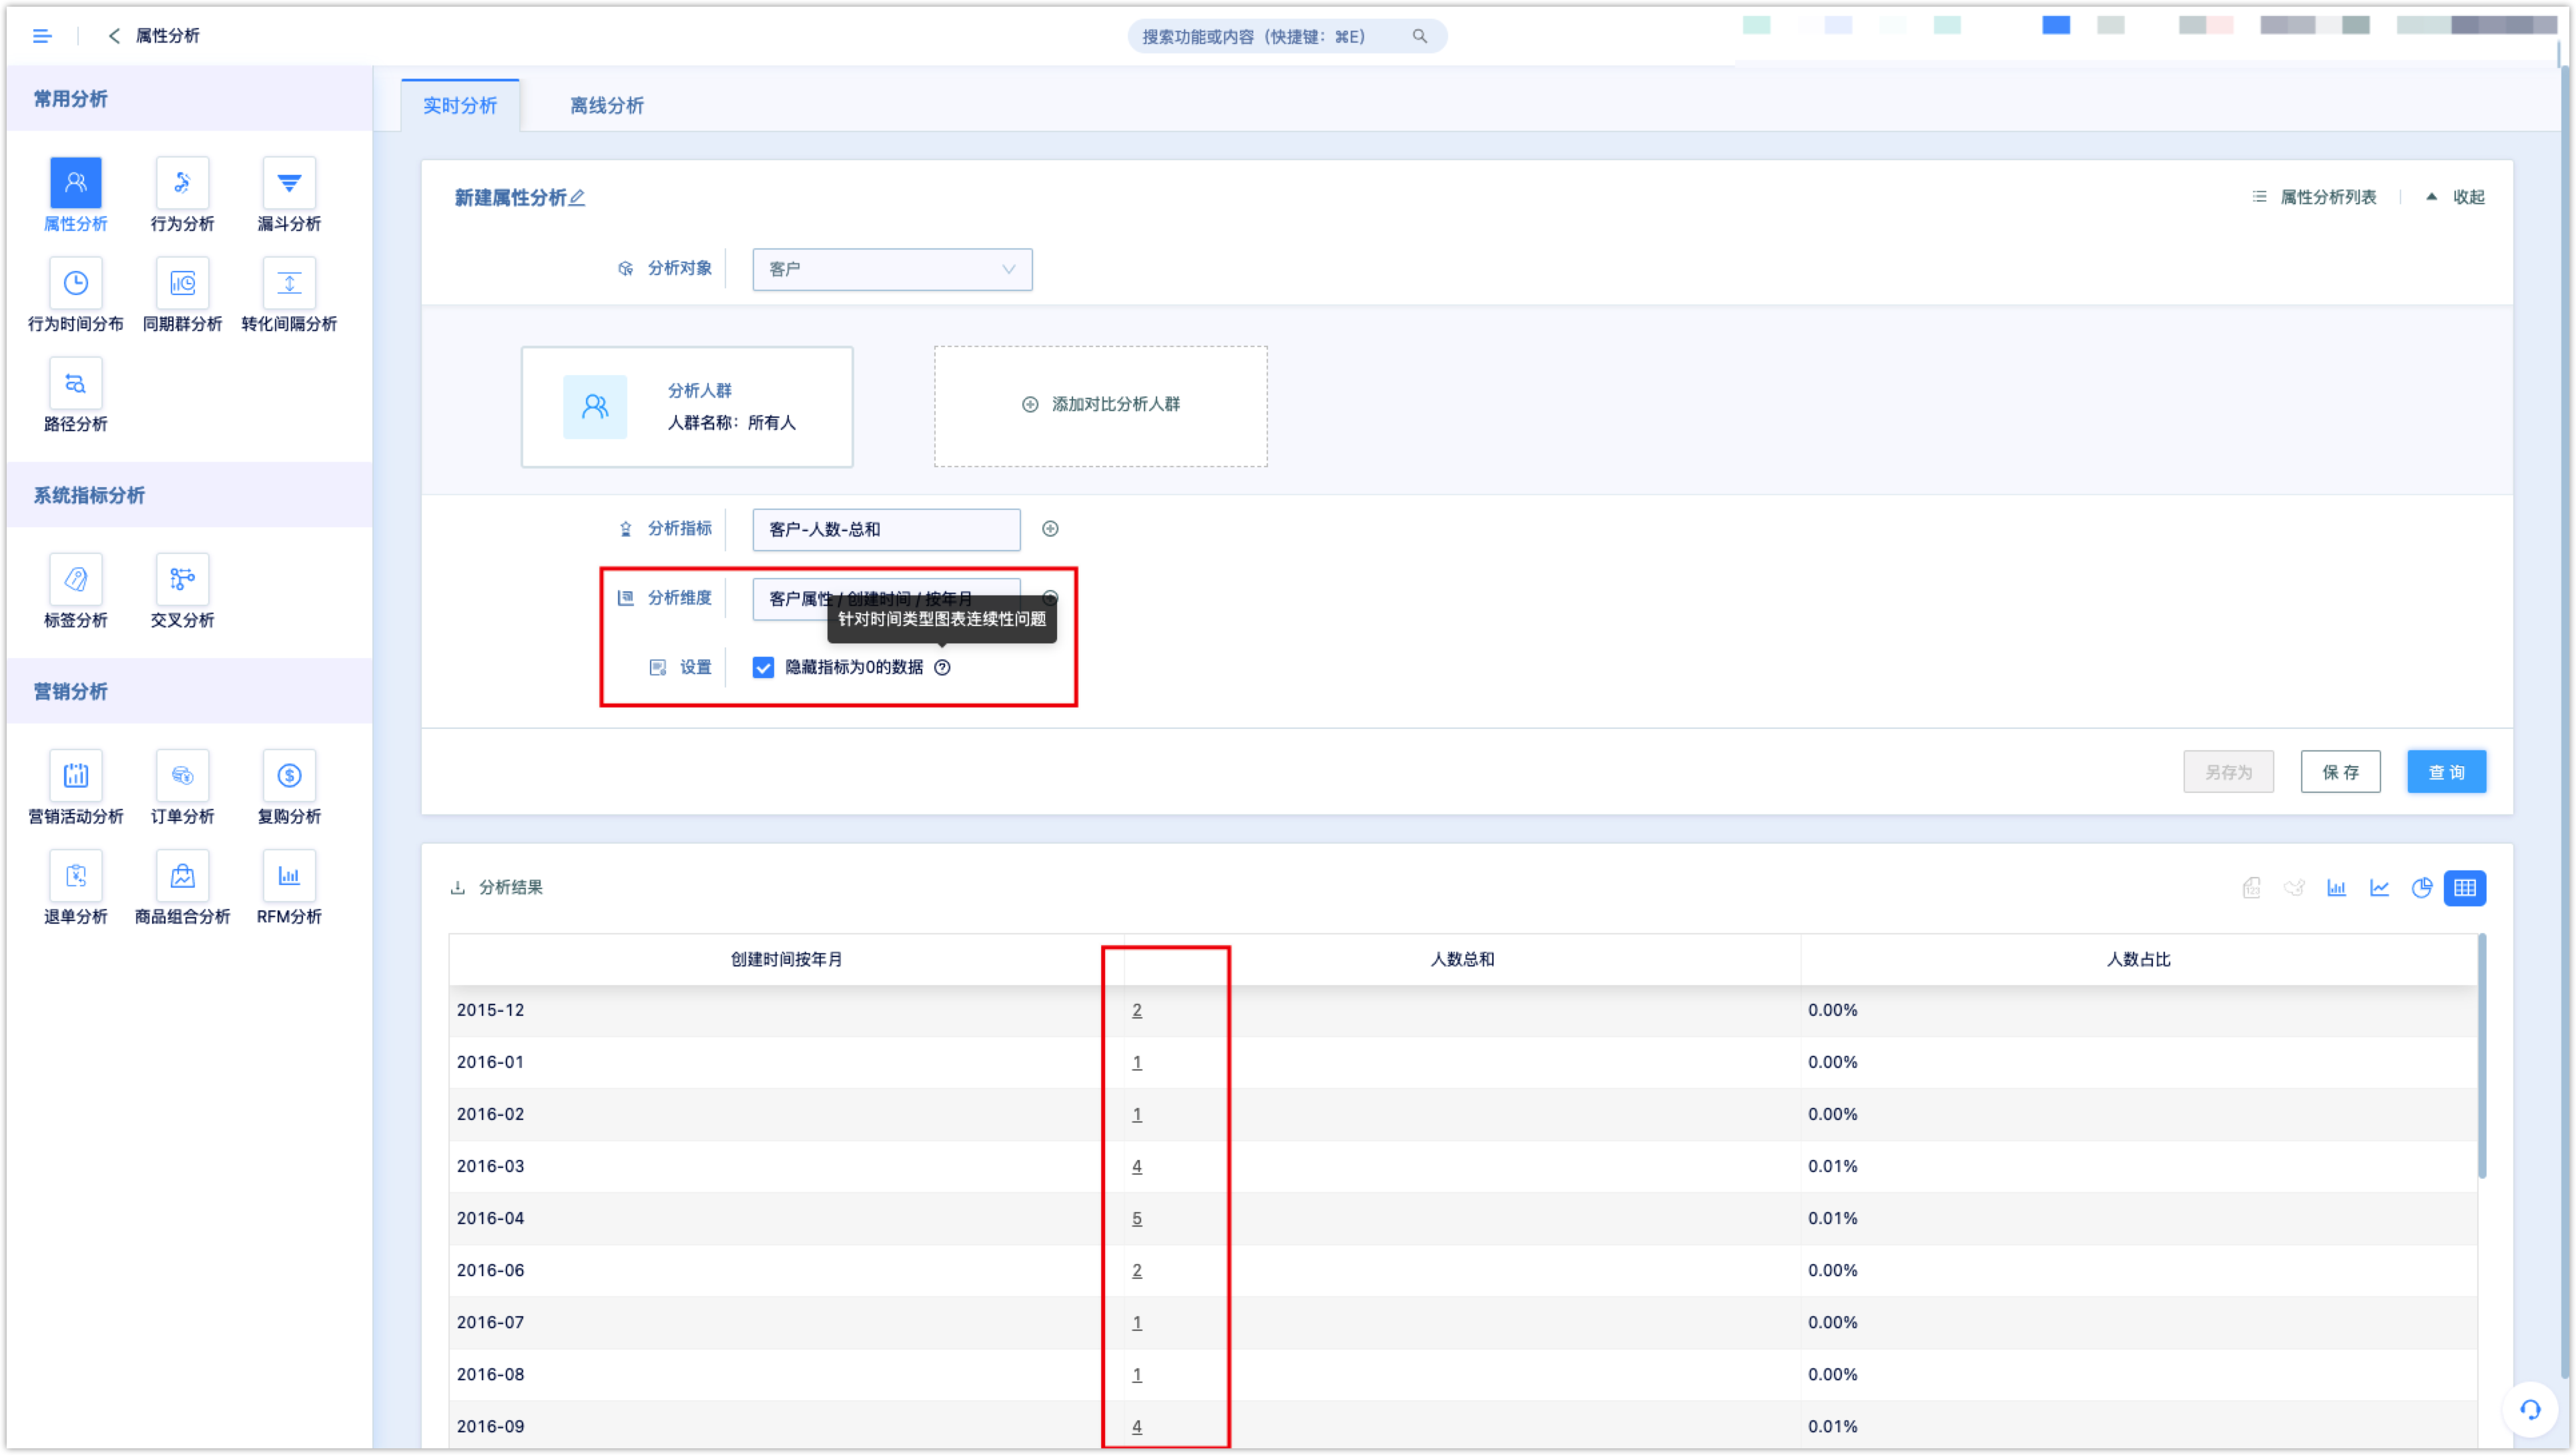Open 标签分析 tool
This screenshot has width=2576, height=1455.
coord(75,591)
